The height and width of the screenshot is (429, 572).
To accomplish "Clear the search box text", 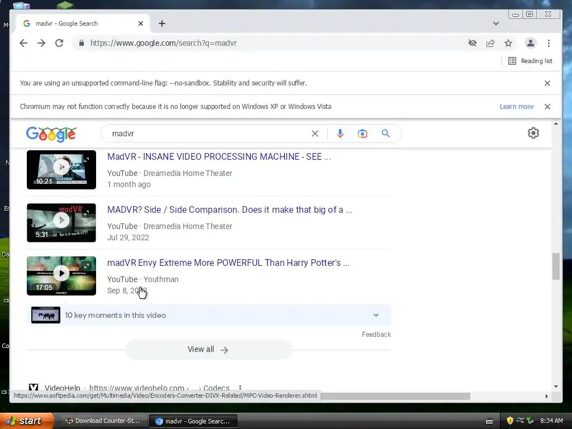I will click(315, 134).
